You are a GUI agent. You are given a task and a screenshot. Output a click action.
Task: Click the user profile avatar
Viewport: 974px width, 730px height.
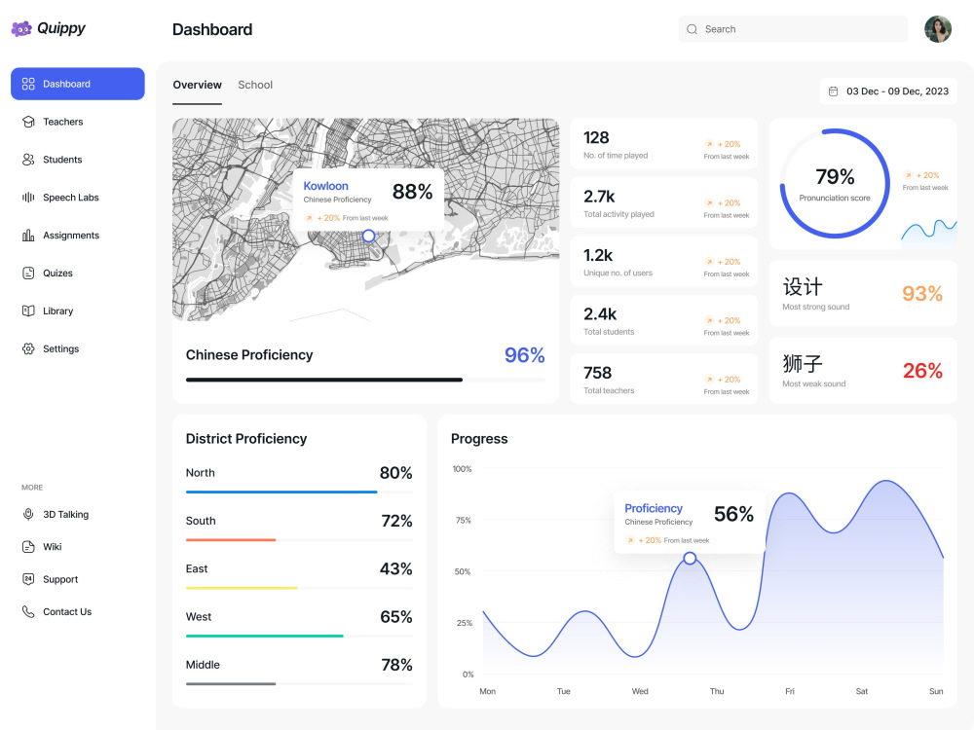[938, 29]
